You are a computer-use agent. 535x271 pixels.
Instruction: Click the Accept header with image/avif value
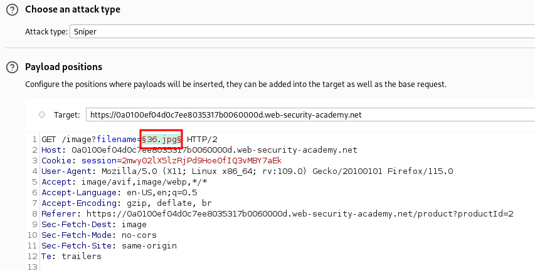(x=125, y=182)
